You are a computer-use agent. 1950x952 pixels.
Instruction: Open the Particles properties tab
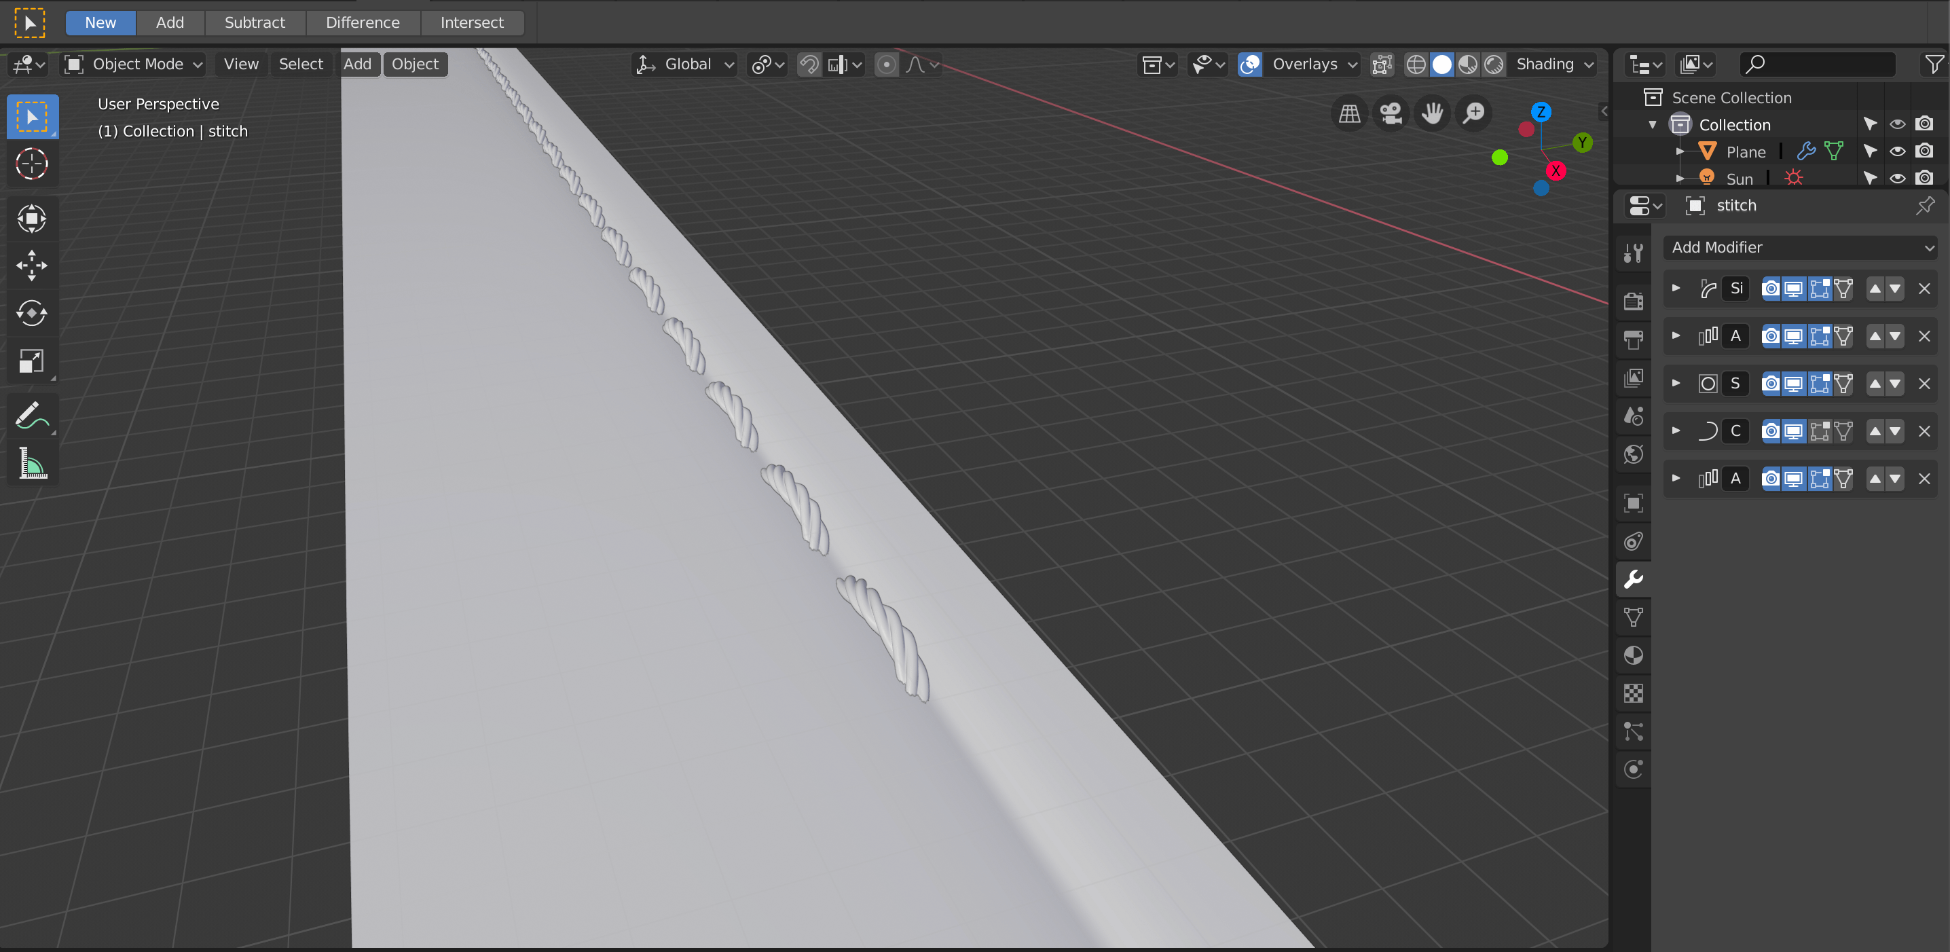1634,732
